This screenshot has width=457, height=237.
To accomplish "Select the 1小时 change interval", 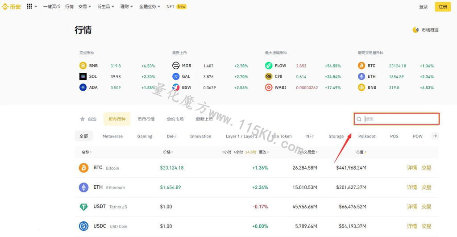I will click(x=226, y=152).
